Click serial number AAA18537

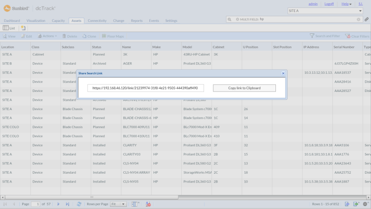click(343, 72)
